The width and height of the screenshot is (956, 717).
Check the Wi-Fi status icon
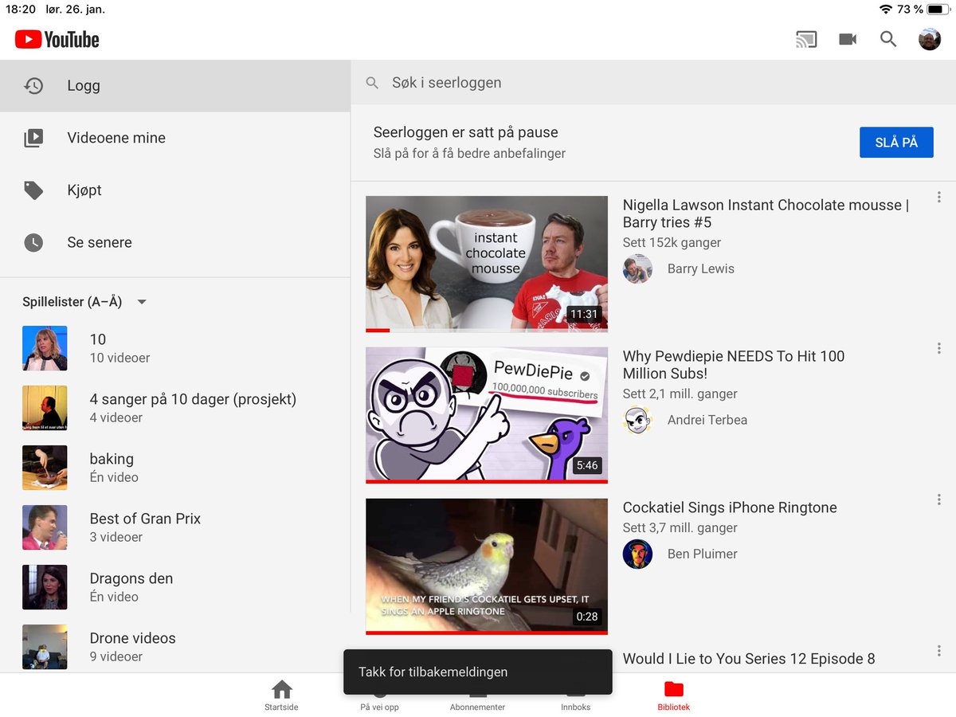885,9
